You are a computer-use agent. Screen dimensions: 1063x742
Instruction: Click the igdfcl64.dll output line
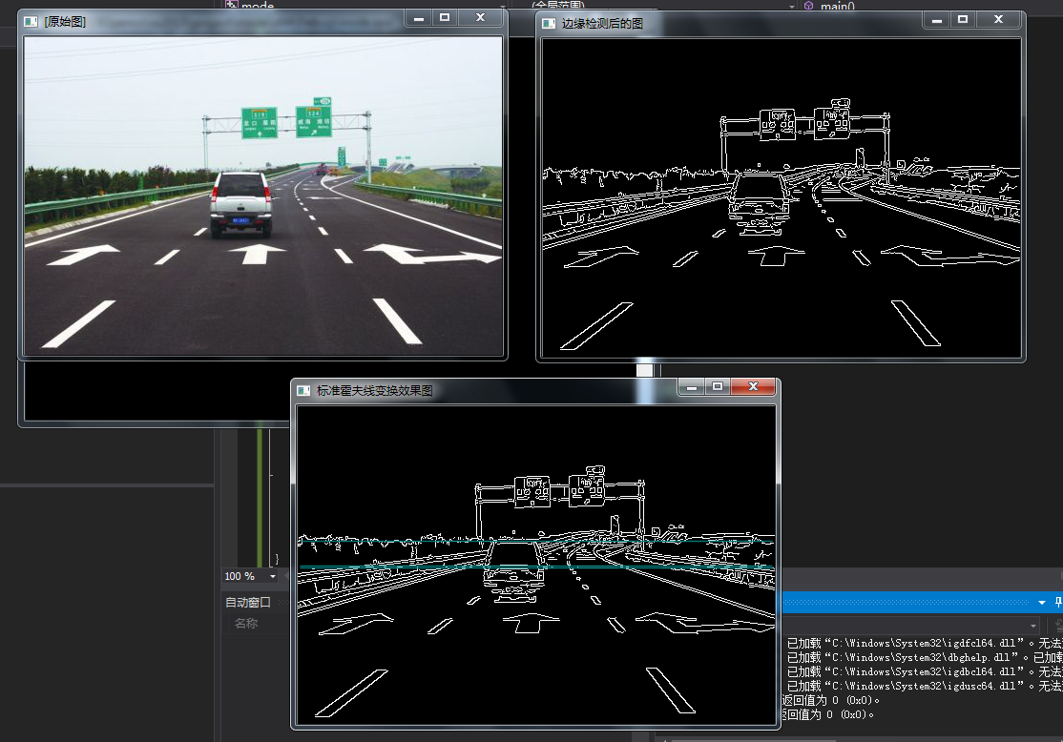[925, 643]
